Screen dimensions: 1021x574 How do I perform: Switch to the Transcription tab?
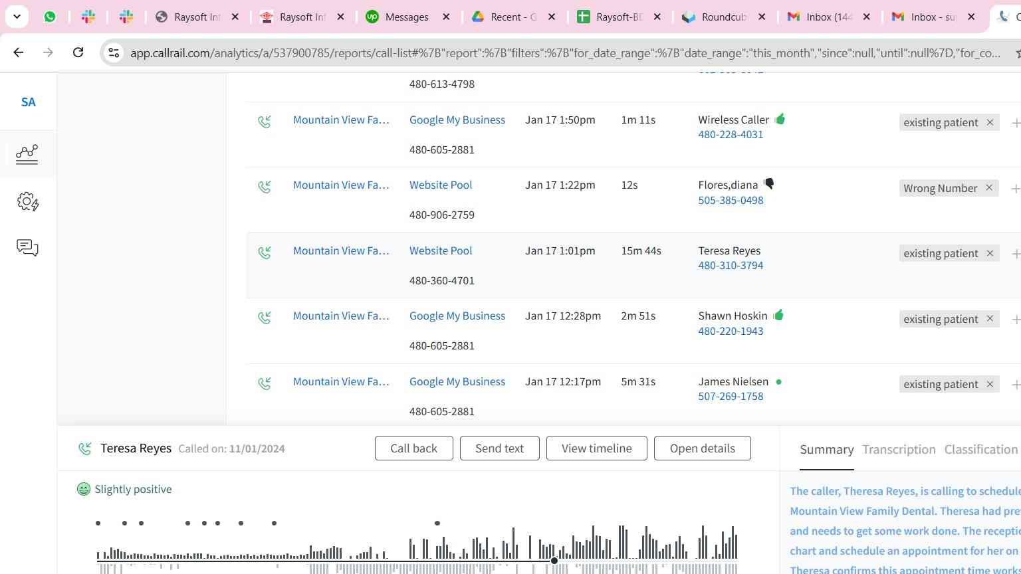coord(899,450)
